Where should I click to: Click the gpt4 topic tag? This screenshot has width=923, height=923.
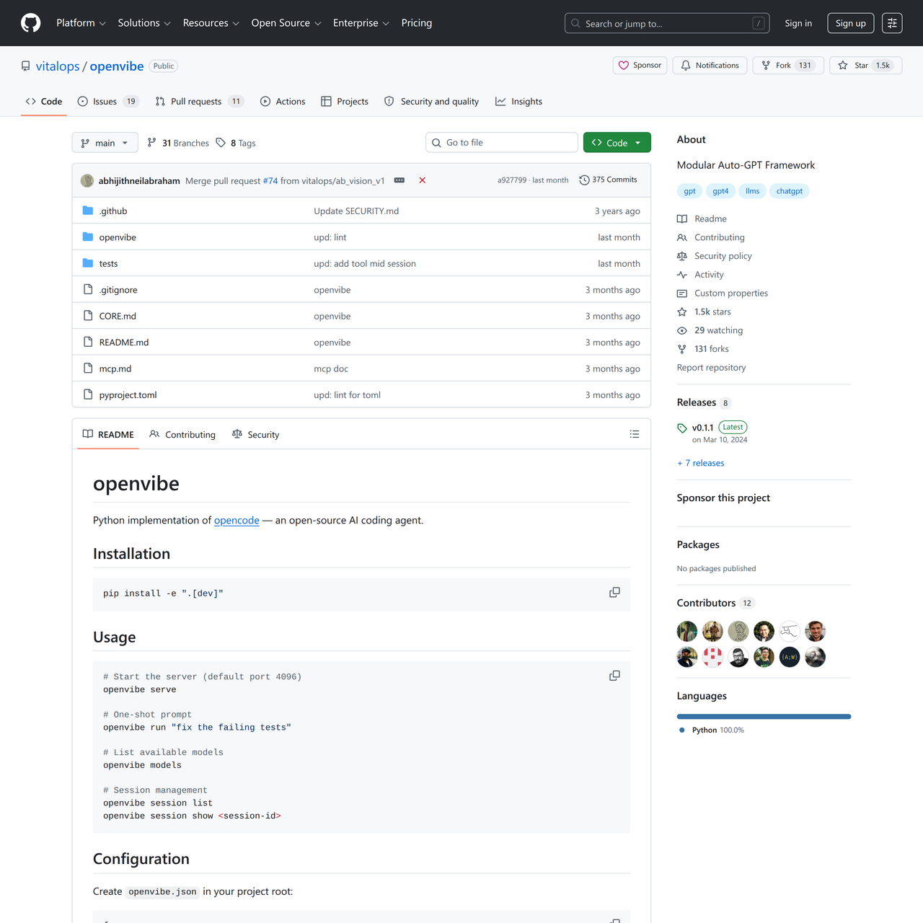coord(720,191)
